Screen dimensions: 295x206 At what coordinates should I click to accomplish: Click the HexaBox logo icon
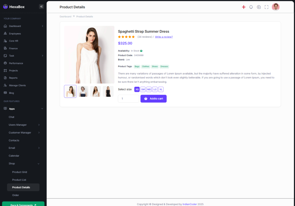[5, 7]
